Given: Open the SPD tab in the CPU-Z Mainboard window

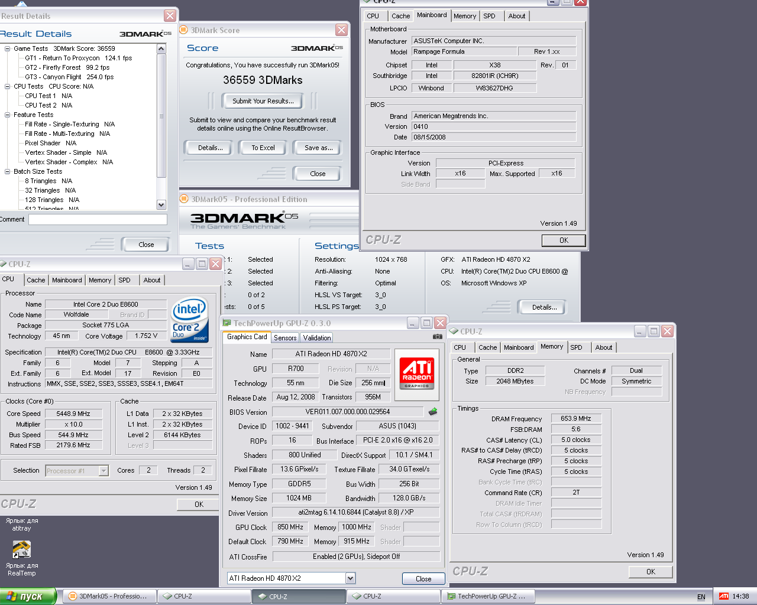Looking at the screenshot, I should [489, 16].
